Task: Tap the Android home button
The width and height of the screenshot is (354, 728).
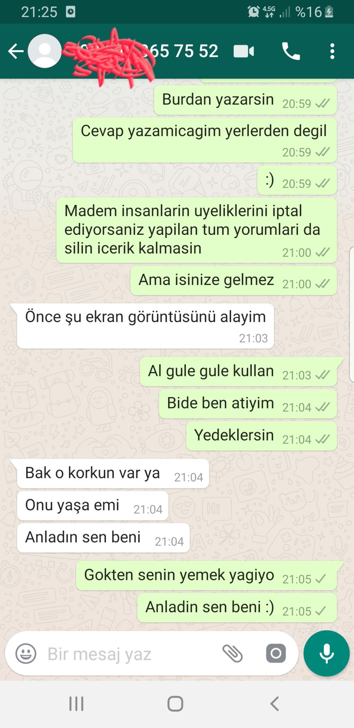Action: coord(175,704)
